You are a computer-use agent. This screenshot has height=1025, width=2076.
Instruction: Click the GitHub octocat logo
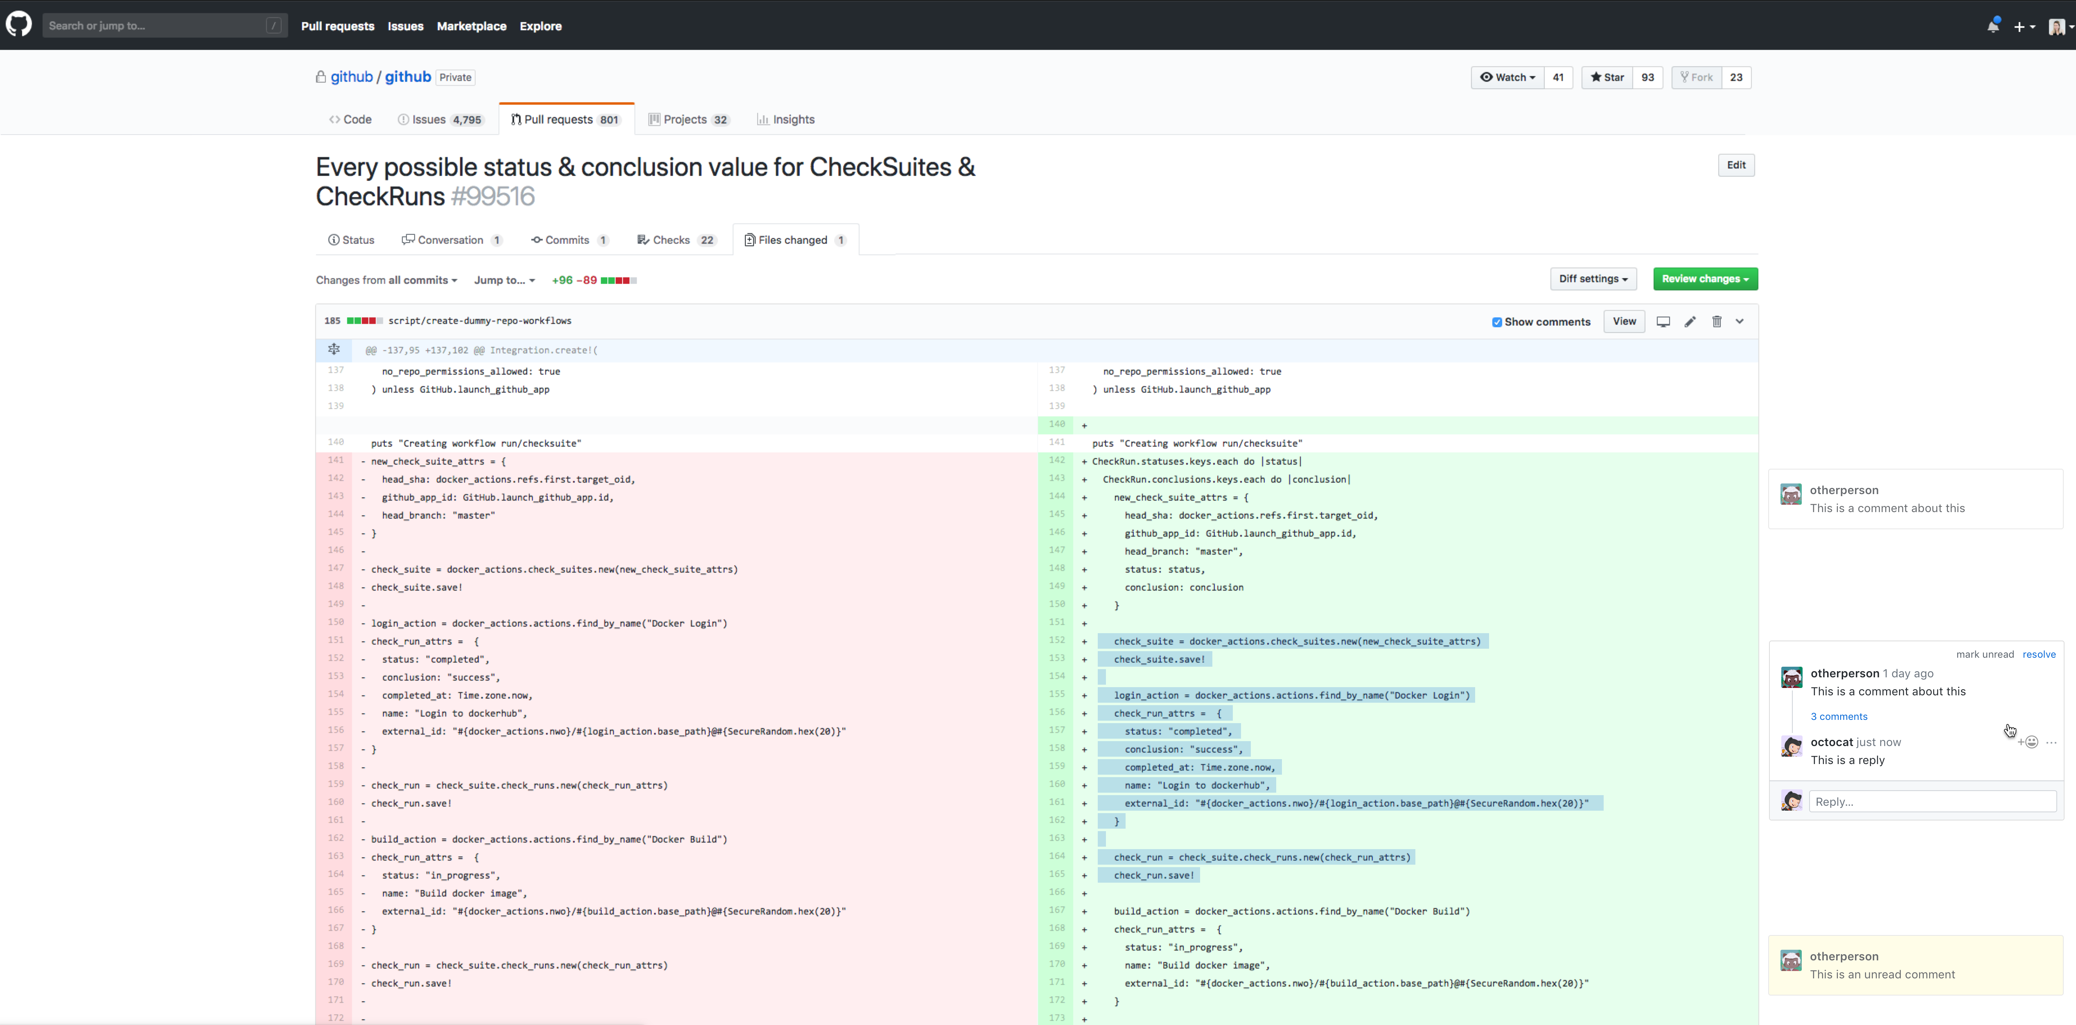click(19, 24)
